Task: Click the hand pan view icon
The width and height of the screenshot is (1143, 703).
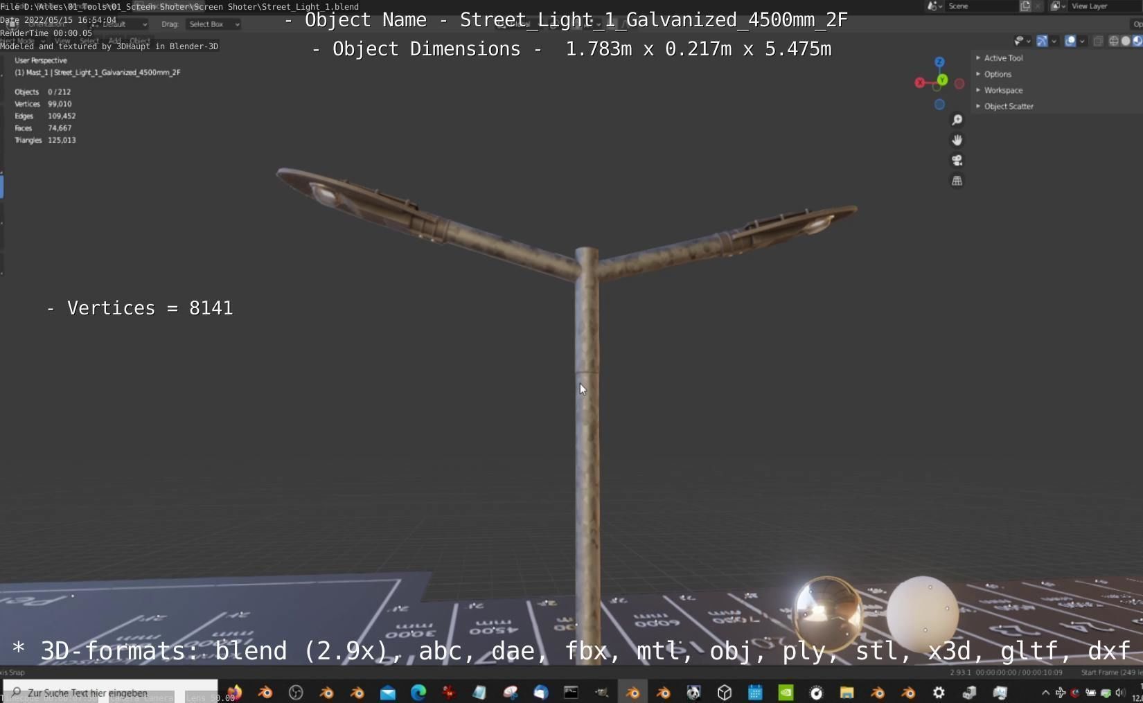Action: [x=957, y=140]
